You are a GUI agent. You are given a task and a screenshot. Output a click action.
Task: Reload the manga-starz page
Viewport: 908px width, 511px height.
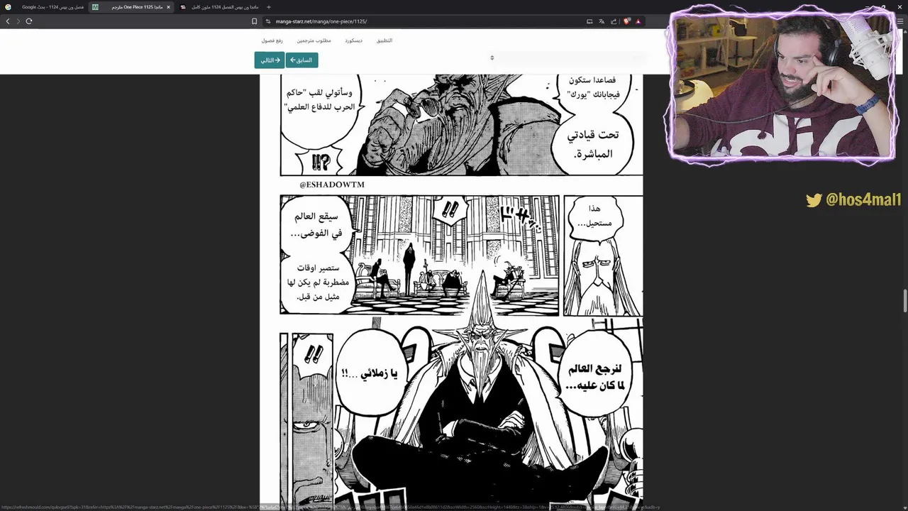click(29, 21)
